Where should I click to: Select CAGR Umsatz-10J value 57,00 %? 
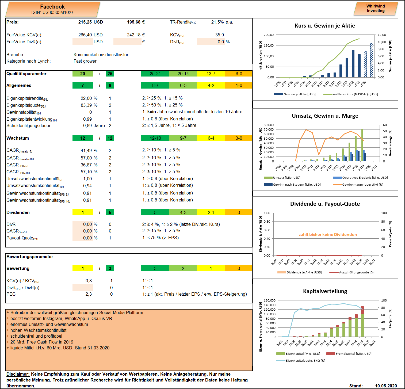89,158
